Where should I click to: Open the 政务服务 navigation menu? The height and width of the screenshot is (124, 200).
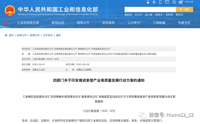[108, 23]
